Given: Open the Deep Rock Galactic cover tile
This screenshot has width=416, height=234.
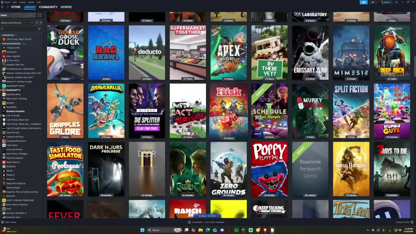Looking at the screenshot, I should (392, 53).
